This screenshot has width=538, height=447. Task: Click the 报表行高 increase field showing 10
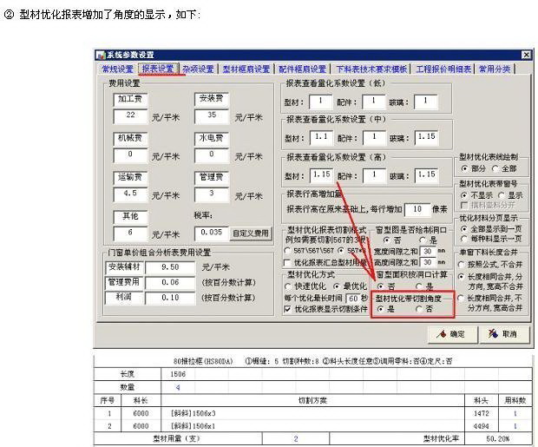pos(417,210)
